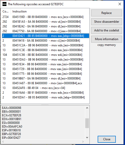The image size is (125, 145).
Task: Click the EDI=00AAFCA0 register line
Action: pyautogui.click(x=12, y=127)
